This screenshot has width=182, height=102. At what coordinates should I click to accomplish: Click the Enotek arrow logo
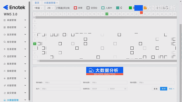tap(6, 7)
